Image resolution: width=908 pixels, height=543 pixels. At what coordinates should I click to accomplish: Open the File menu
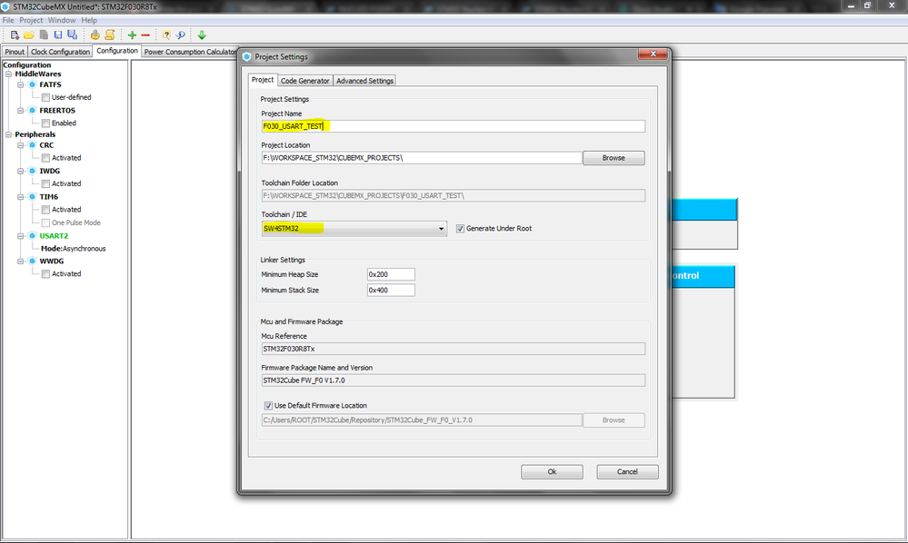pos(8,20)
